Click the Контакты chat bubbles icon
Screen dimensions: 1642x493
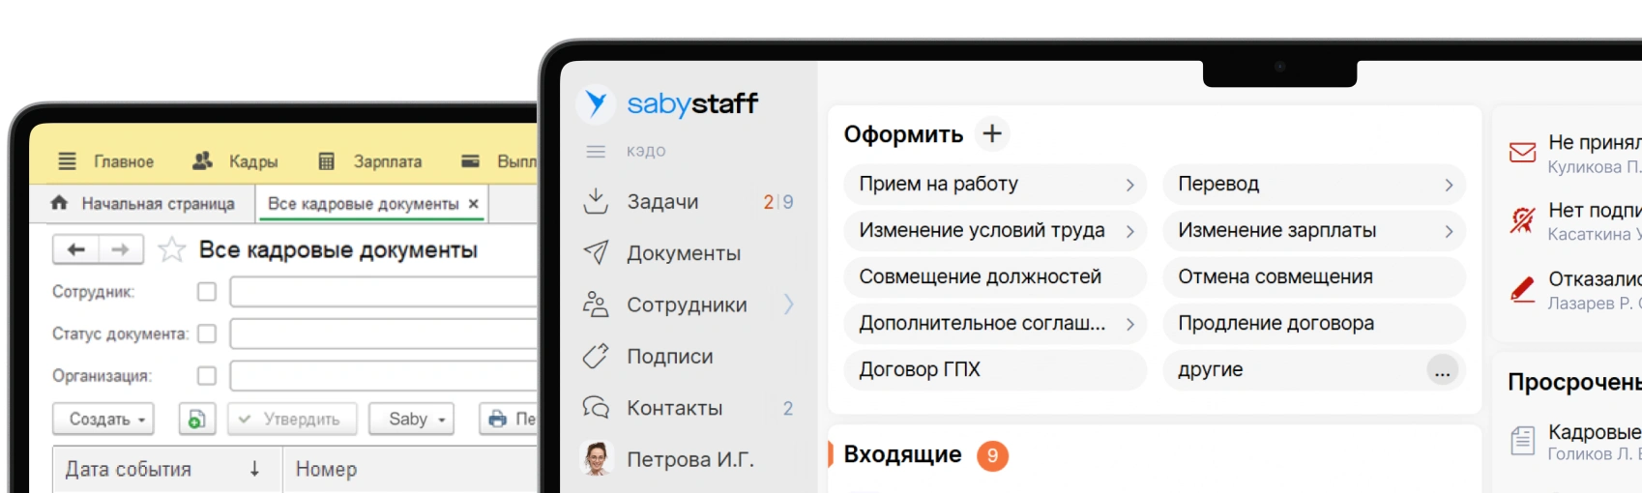click(x=596, y=408)
